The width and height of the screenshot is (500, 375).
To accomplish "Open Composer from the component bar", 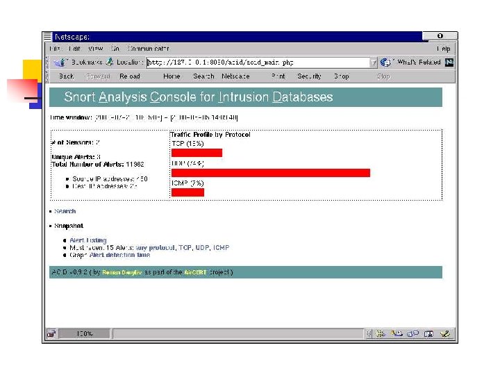I will tap(445, 334).
